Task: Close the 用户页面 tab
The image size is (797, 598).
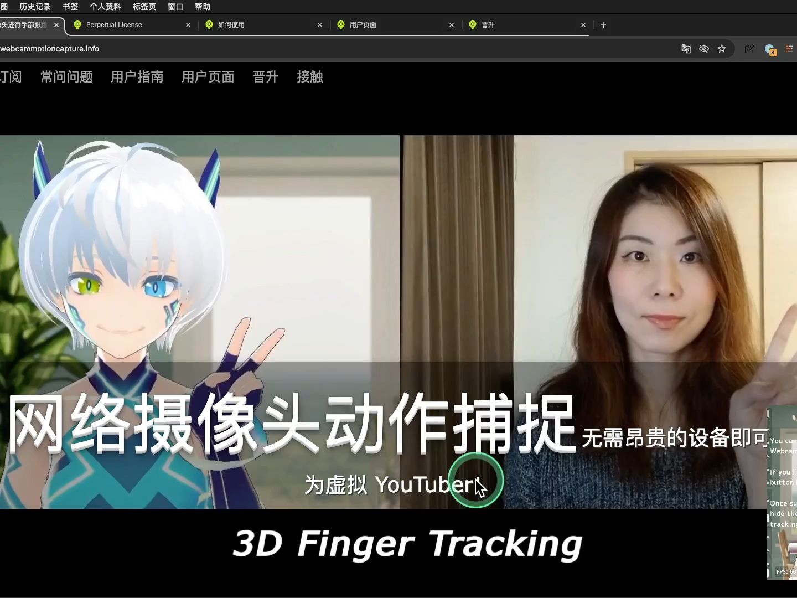Action: tap(452, 25)
